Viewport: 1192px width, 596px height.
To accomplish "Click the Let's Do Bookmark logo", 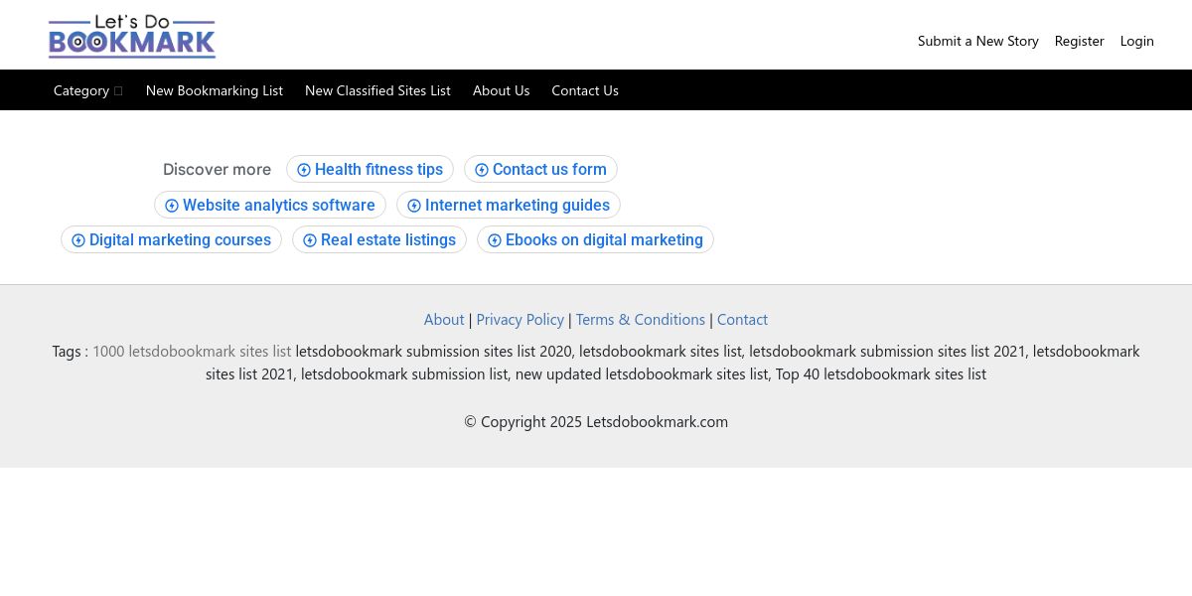I will (132, 37).
